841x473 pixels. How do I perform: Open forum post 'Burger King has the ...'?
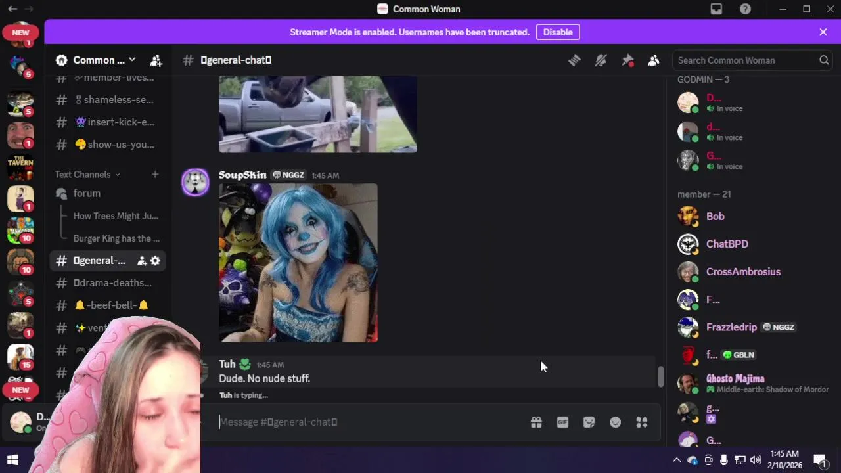(x=116, y=238)
